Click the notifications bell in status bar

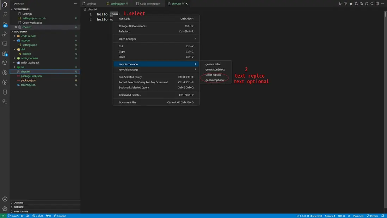(382, 216)
